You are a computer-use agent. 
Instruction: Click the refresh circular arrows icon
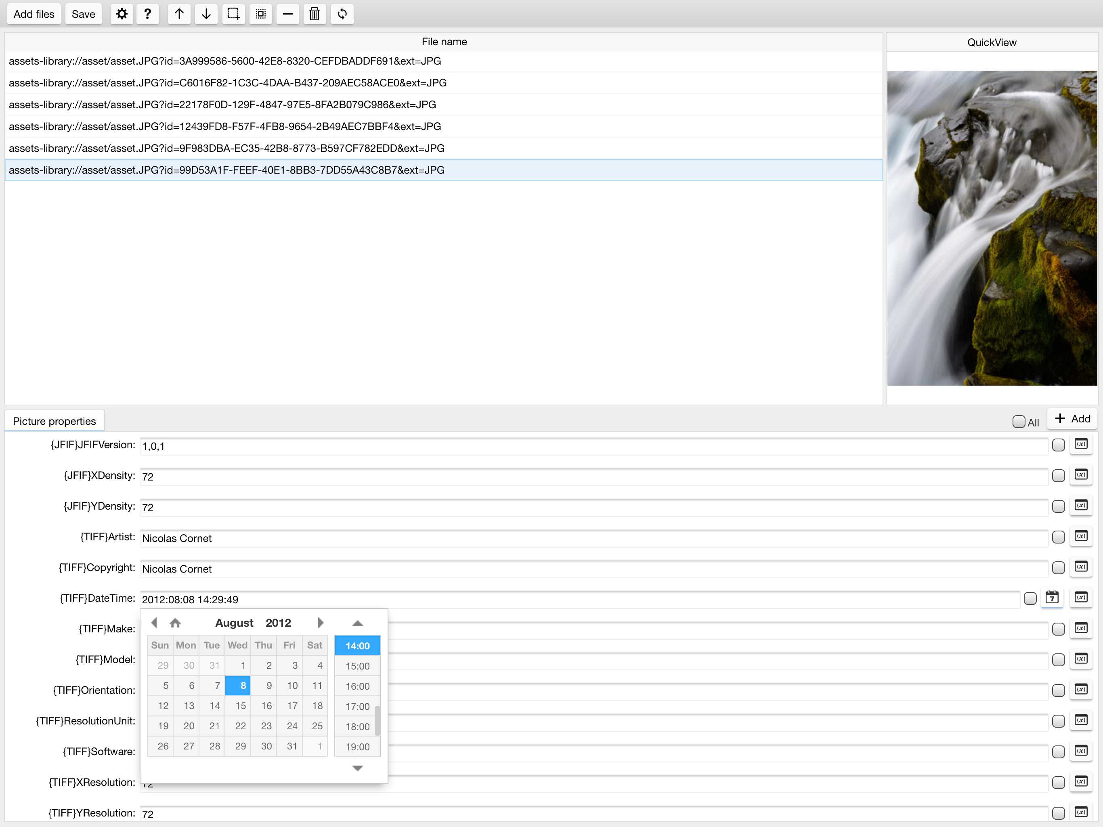(x=342, y=14)
